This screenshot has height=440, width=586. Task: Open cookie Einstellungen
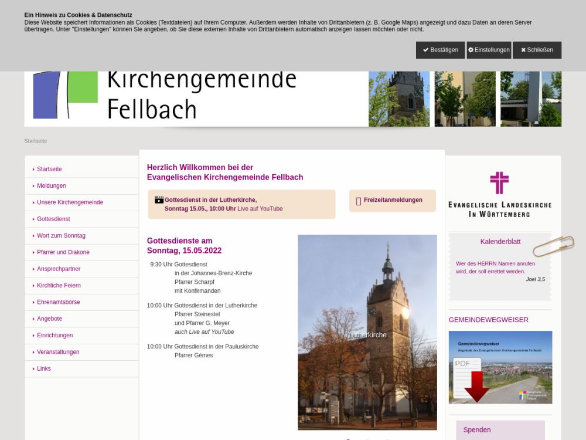(489, 50)
